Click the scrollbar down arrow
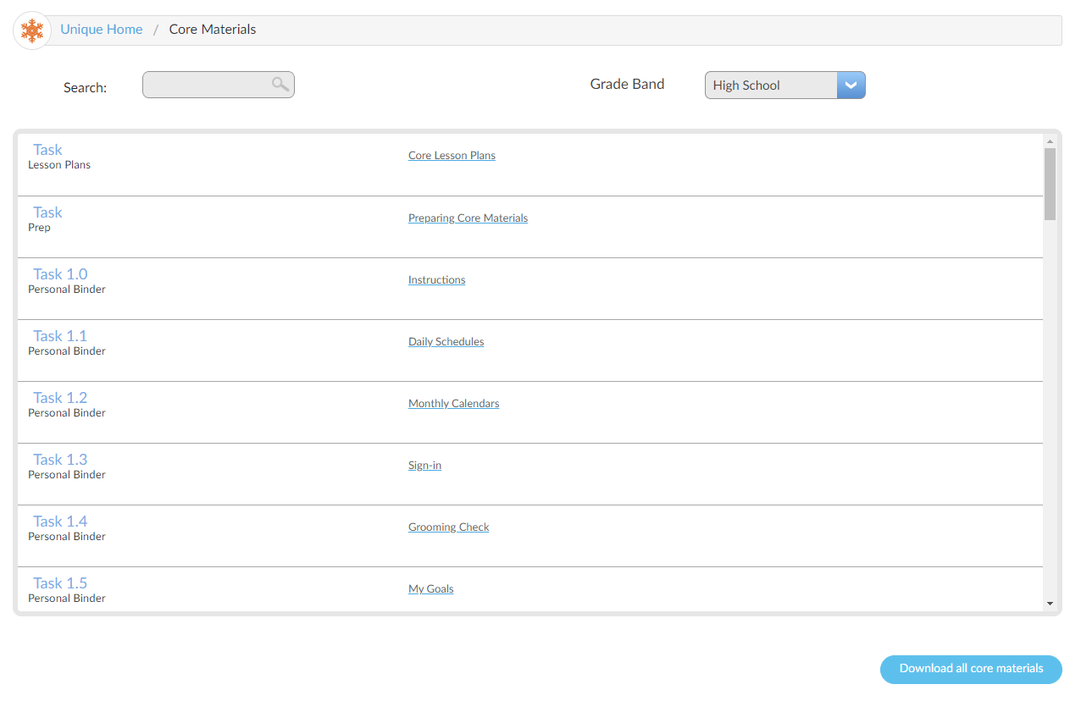 pos(1050,604)
